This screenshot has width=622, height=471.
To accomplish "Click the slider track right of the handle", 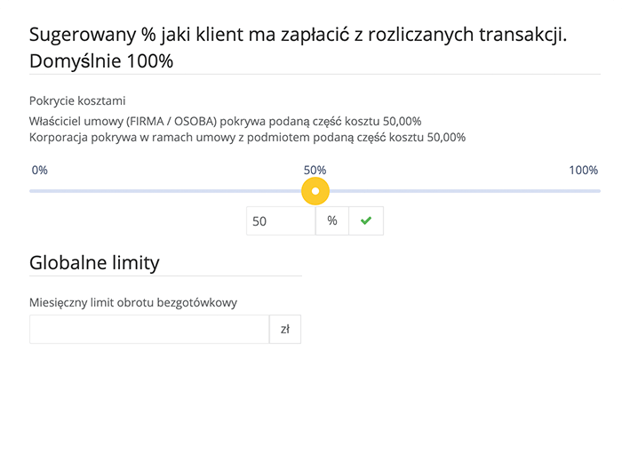I will (465, 191).
